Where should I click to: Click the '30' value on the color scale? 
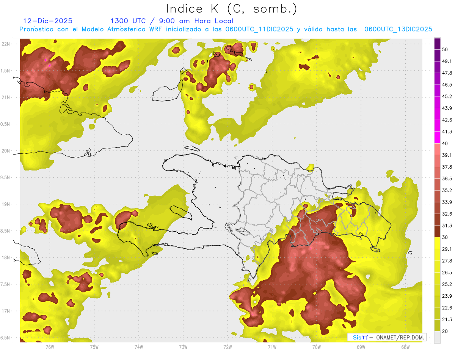pos(445,237)
